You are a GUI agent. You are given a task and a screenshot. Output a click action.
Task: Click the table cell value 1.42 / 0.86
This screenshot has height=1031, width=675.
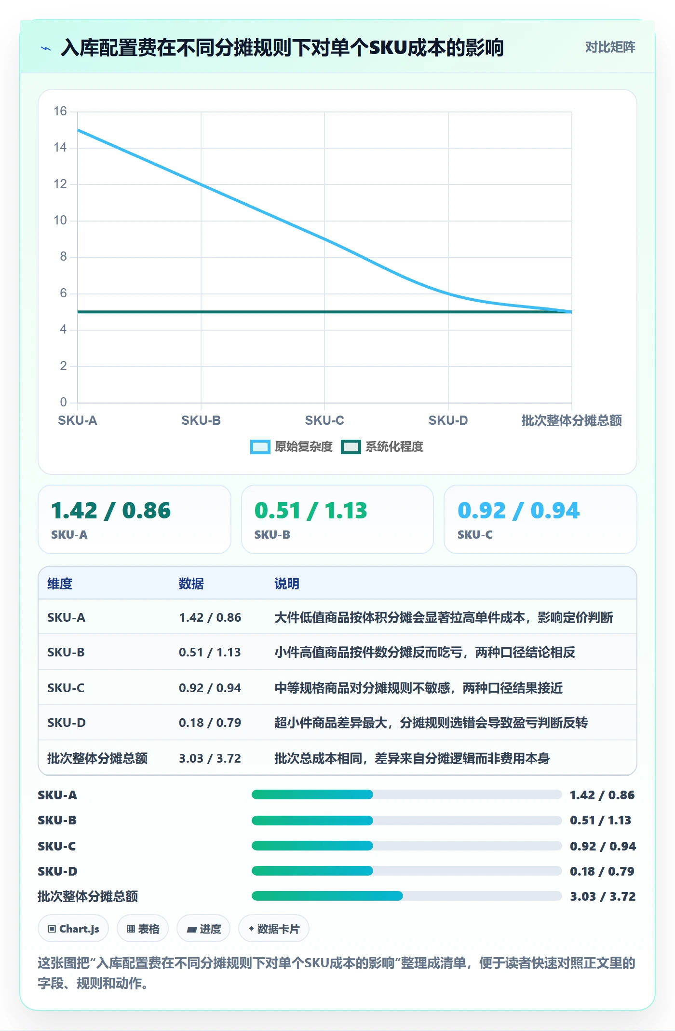pyautogui.click(x=210, y=617)
